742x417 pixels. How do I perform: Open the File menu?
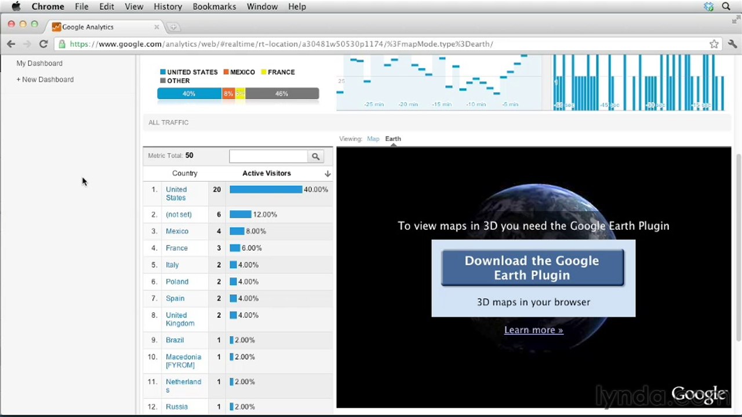point(82,6)
